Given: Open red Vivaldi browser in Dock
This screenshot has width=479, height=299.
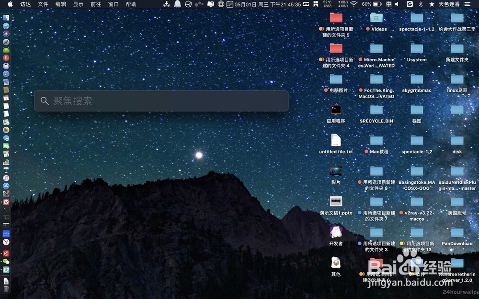Looking at the screenshot, I should [x=6, y=202].
